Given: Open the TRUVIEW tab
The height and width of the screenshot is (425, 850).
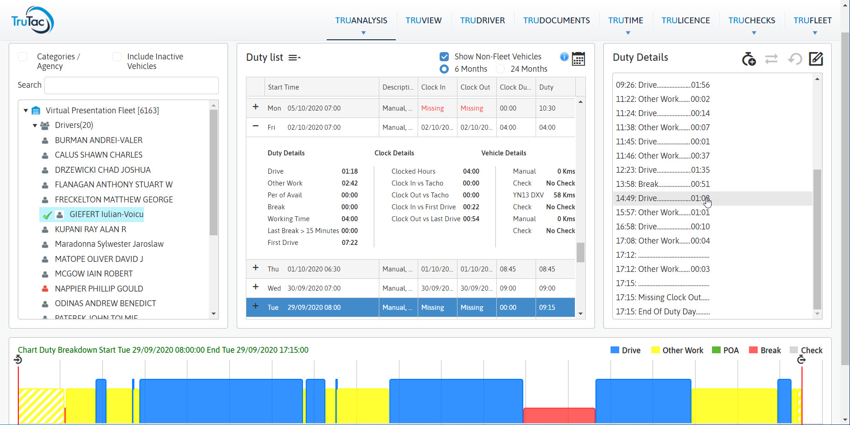Looking at the screenshot, I should (x=423, y=21).
